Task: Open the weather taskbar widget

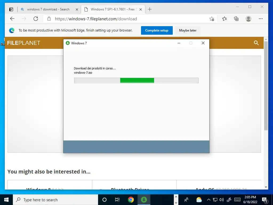Action: tap(199, 200)
